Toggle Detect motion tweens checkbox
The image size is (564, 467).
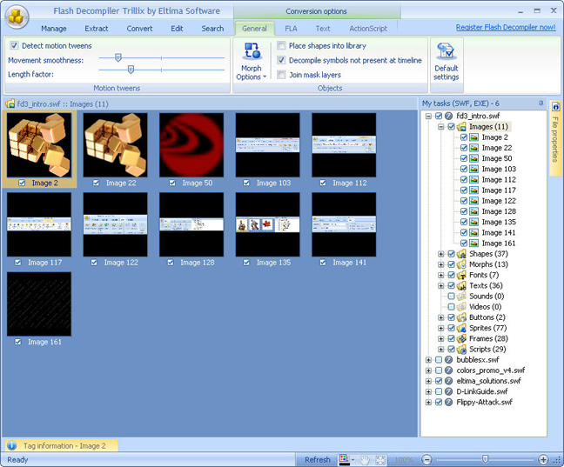point(14,45)
